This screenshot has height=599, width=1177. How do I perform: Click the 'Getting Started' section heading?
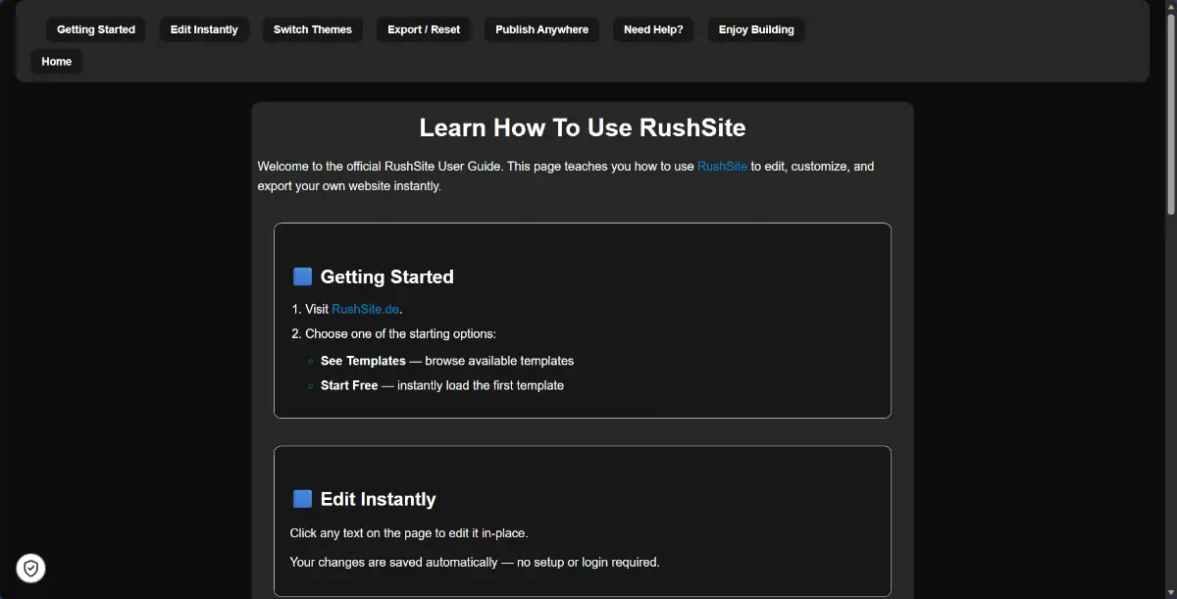pyautogui.click(x=387, y=276)
